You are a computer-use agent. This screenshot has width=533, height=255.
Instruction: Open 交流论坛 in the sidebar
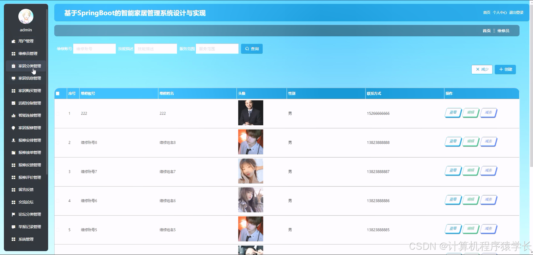pyautogui.click(x=26, y=202)
